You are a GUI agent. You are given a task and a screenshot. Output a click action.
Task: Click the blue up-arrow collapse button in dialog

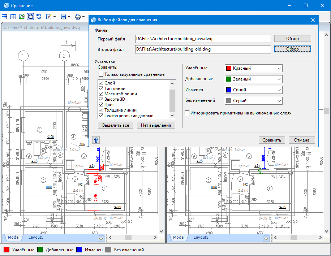tap(96, 140)
